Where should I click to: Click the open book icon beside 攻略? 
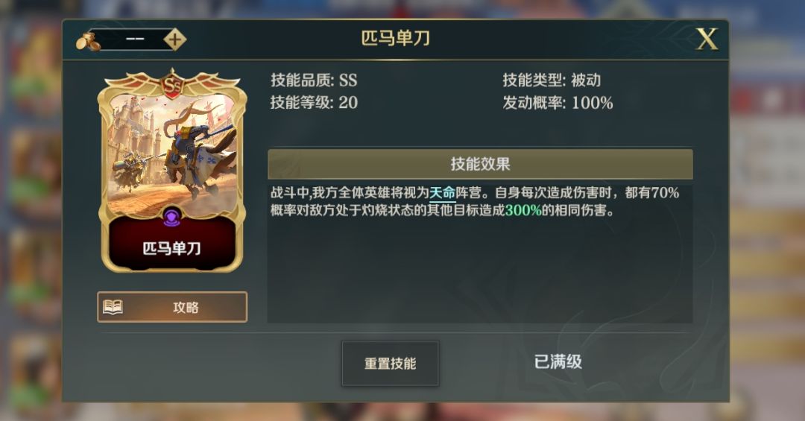(113, 307)
